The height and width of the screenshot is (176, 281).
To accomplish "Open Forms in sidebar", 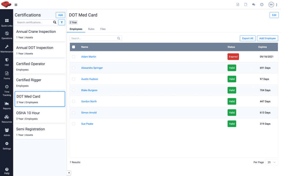I will (x=7, y=76).
